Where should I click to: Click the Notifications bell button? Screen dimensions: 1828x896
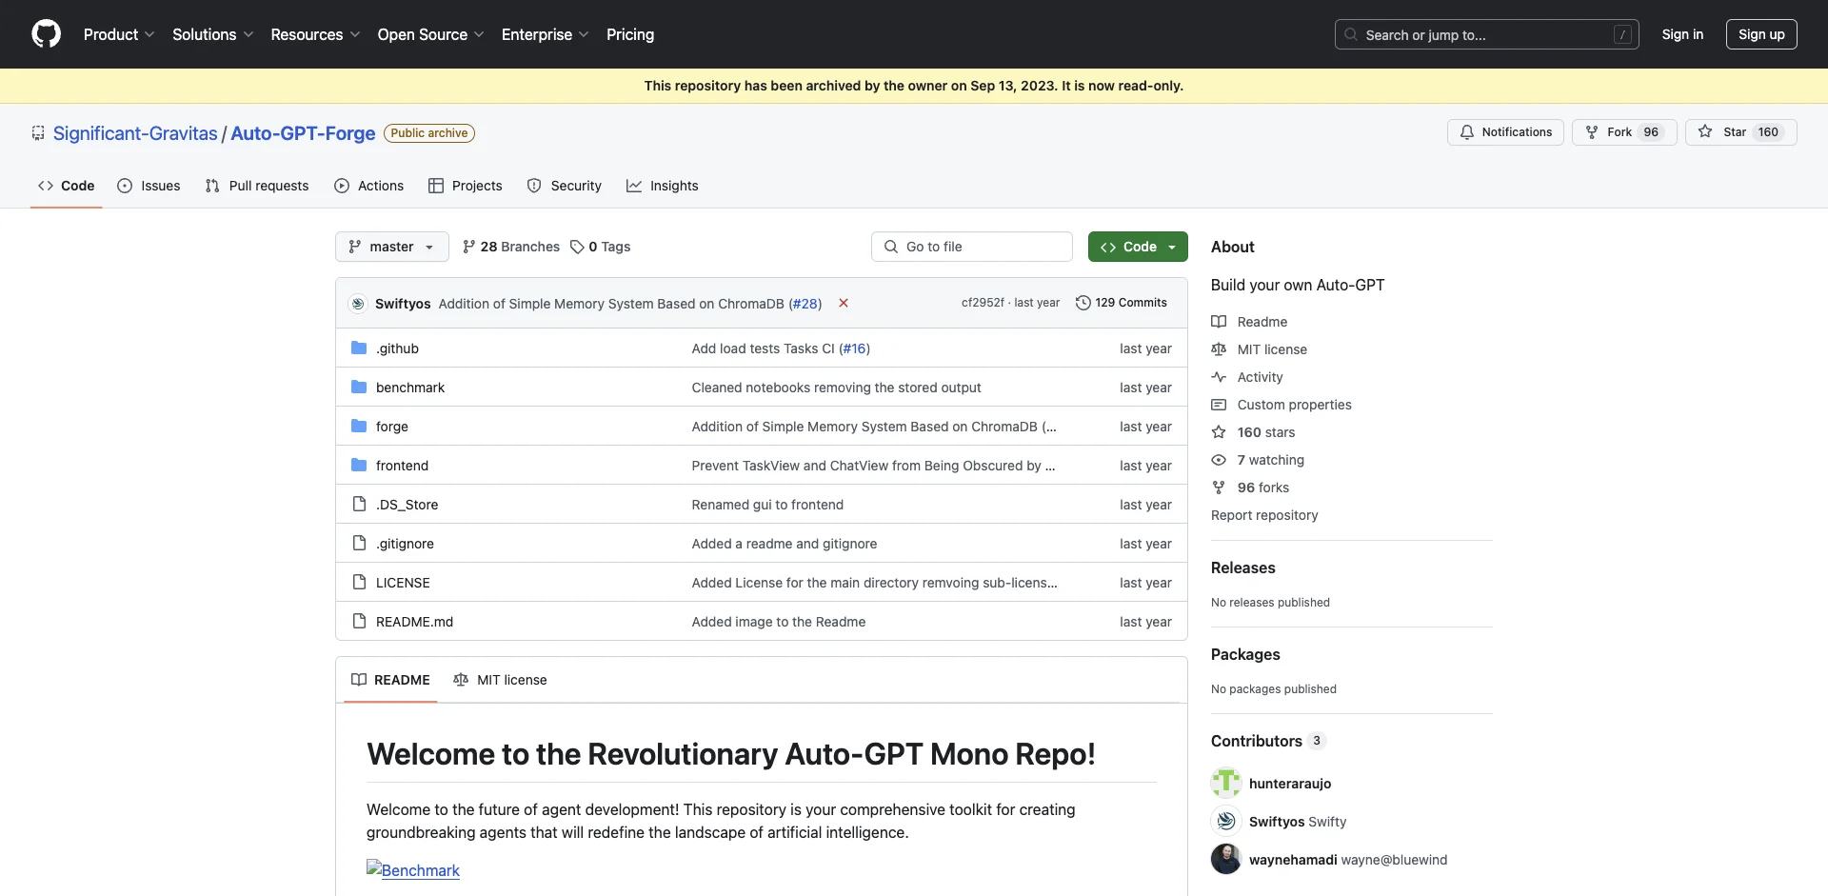(1505, 132)
